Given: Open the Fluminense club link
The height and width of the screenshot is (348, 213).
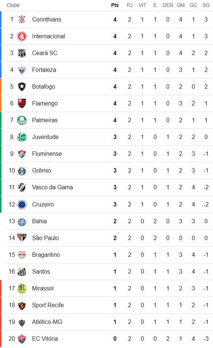Looking at the screenshot, I should pos(47,154).
